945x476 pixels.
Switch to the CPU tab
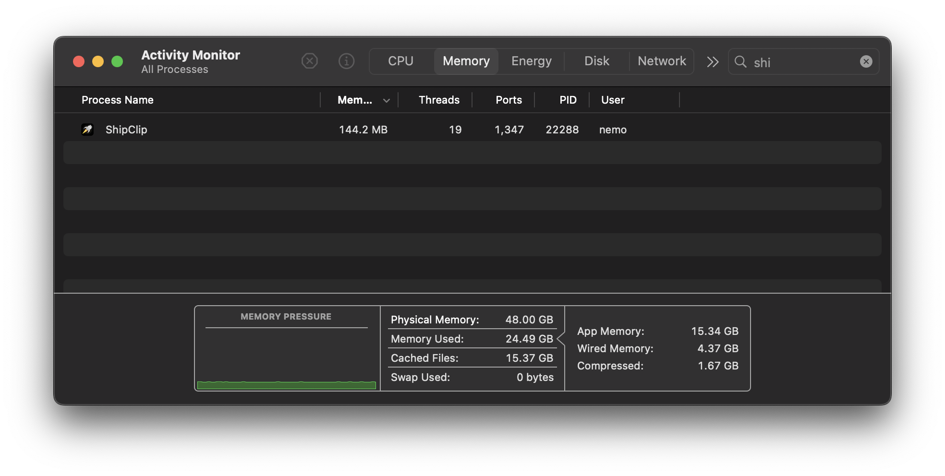click(x=400, y=61)
